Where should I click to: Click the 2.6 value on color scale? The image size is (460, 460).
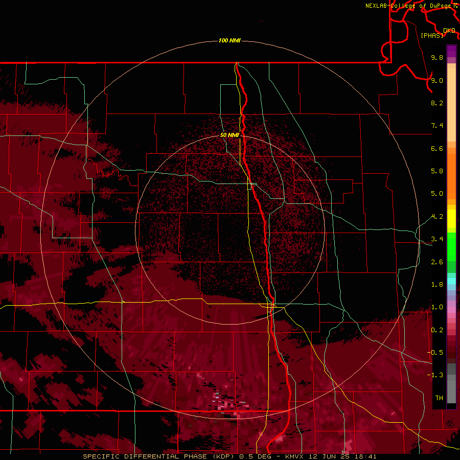point(437,262)
